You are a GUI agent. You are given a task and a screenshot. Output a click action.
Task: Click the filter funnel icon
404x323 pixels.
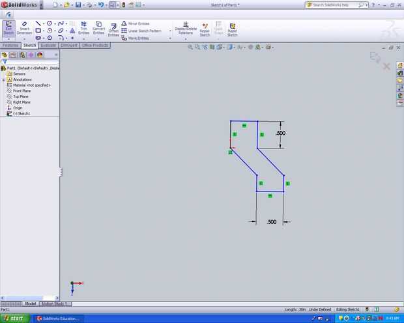[x=5, y=62]
